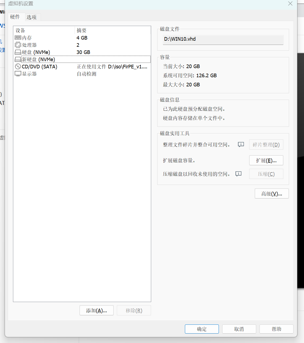Select the 处理器 processor icon
304x343 pixels.
(18, 45)
